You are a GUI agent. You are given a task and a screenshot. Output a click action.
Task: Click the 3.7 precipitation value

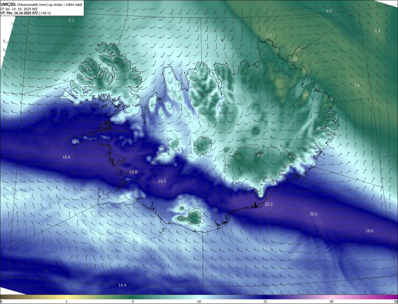(x=269, y=36)
